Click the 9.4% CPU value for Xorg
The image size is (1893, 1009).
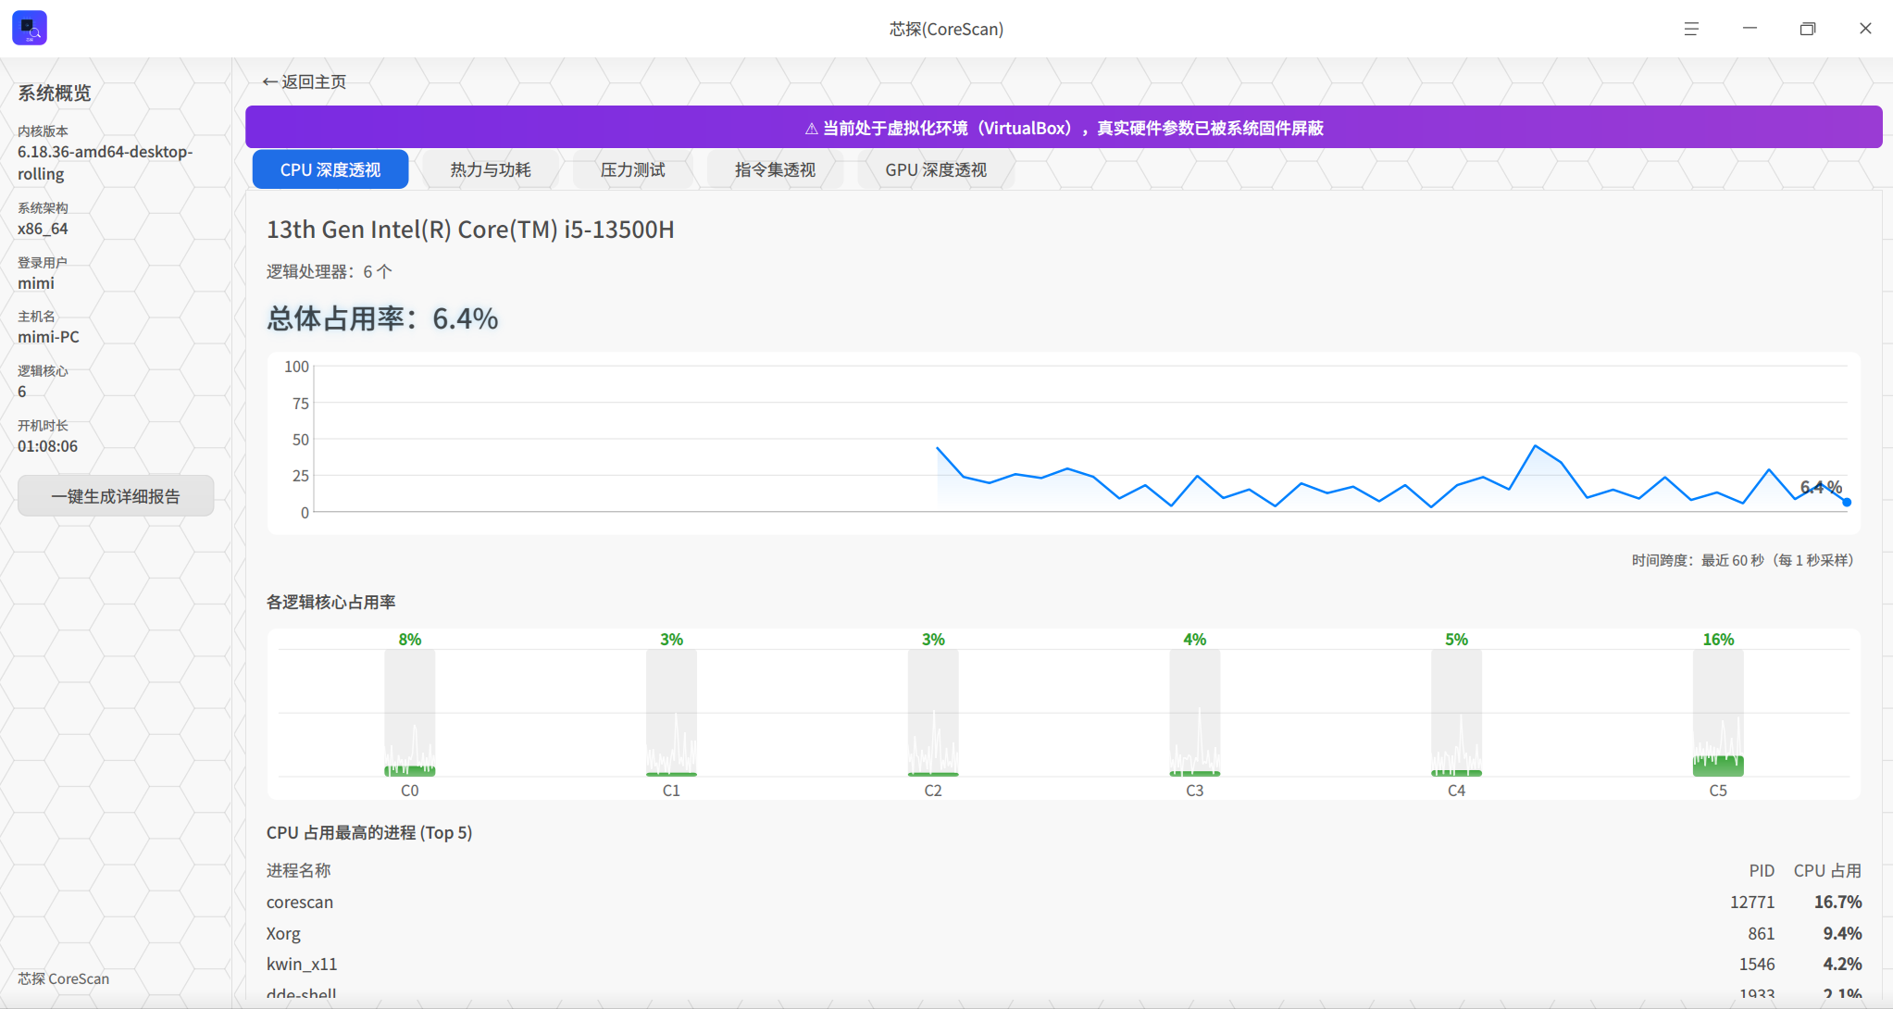1842,933
